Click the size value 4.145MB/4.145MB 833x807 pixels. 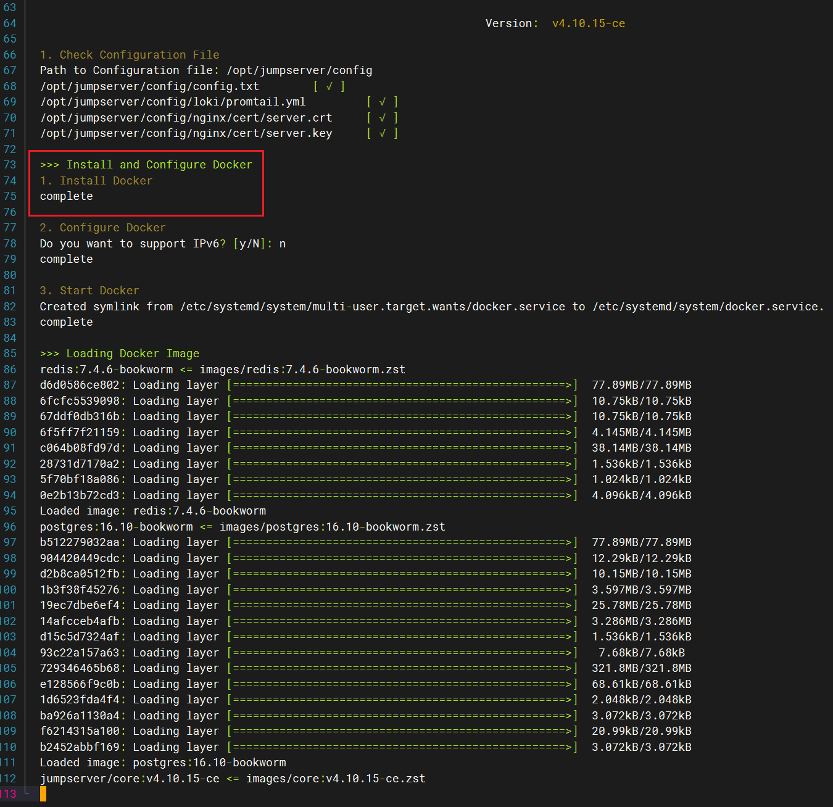(x=642, y=432)
